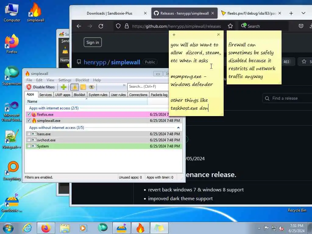Switch to fleebs.pw tab
The height and width of the screenshot is (234, 312).
click(251, 13)
